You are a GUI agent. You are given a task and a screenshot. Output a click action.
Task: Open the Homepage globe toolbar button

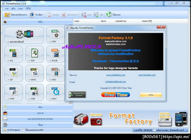(x=113, y=15)
